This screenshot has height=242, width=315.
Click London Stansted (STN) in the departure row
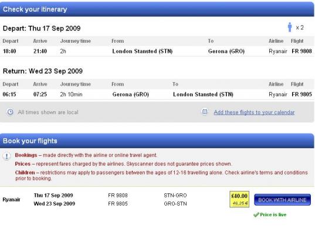pyautogui.click(x=143, y=51)
